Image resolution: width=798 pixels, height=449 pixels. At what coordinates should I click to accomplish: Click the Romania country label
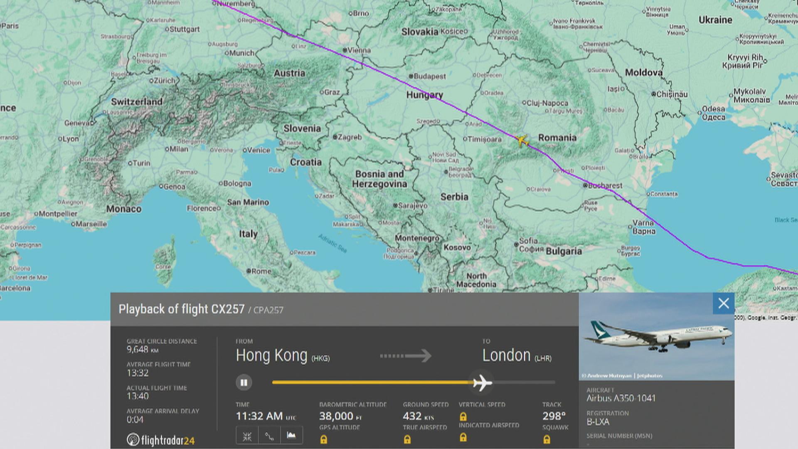click(x=557, y=138)
